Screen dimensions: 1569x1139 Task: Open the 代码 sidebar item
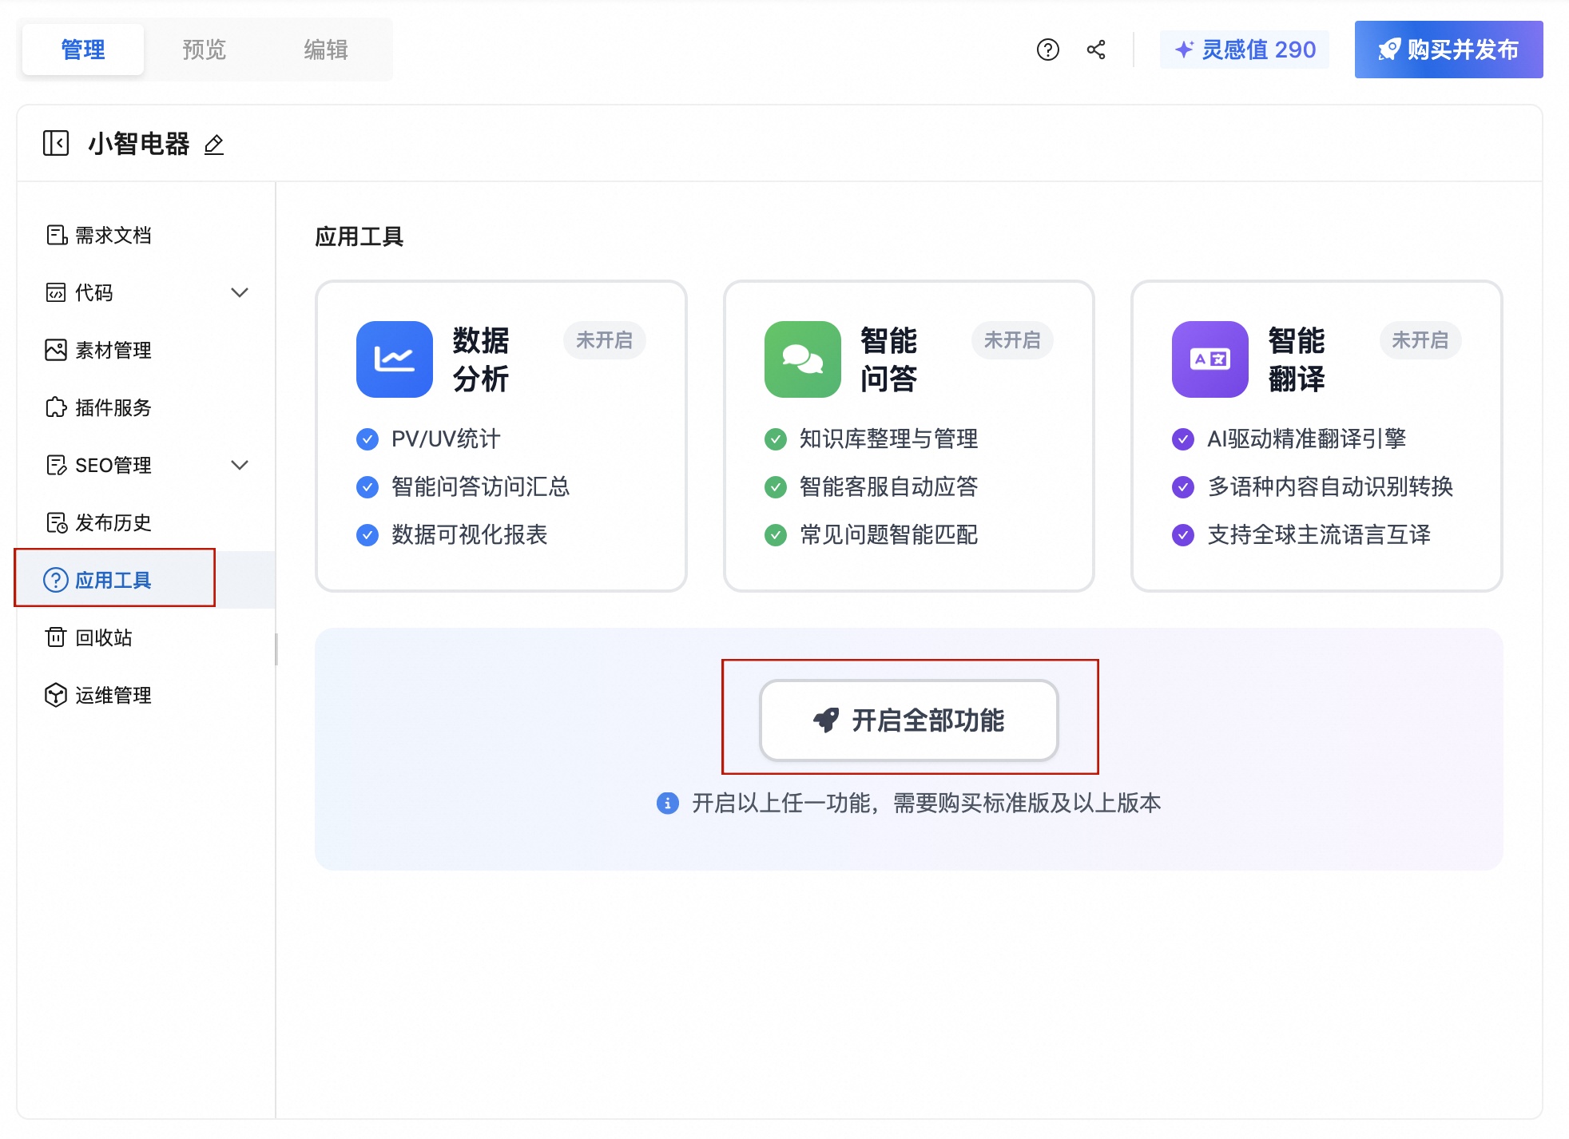click(145, 292)
